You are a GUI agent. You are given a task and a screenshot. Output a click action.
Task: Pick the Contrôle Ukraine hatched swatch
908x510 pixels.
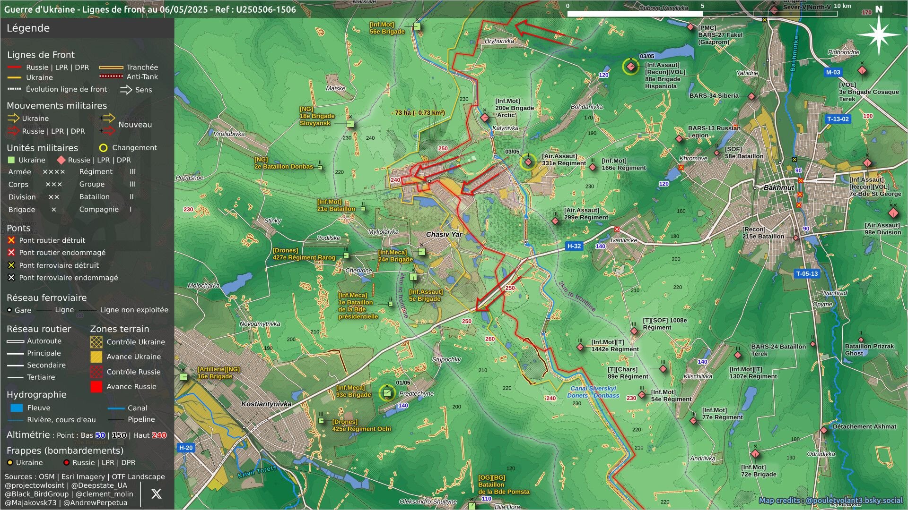tap(96, 342)
